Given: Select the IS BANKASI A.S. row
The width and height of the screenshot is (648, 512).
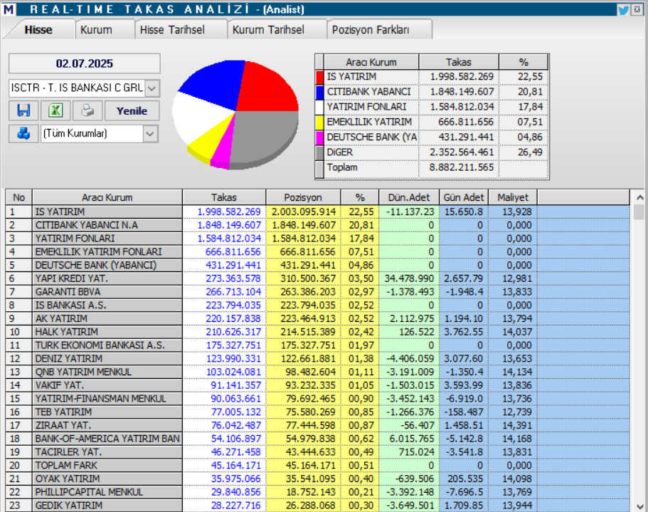Looking at the screenshot, I should point(317,305).
